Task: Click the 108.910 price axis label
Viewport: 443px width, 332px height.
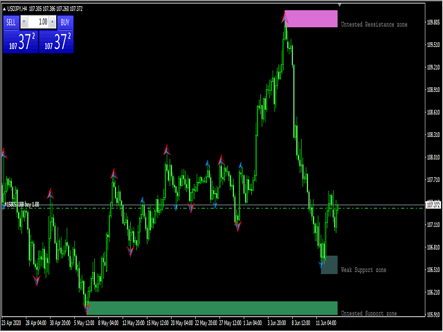Action: pos(433,90)
